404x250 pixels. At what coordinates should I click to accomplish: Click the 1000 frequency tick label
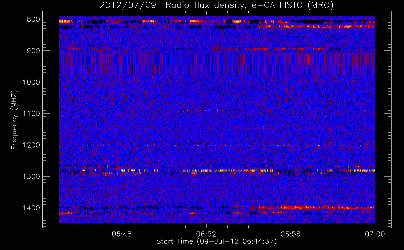tap(31, 82)
